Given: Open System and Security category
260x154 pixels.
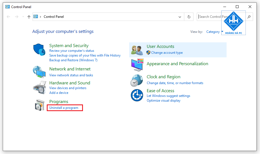Looking at the screenshot, I should pyautogui.click(x=69, y=46).
